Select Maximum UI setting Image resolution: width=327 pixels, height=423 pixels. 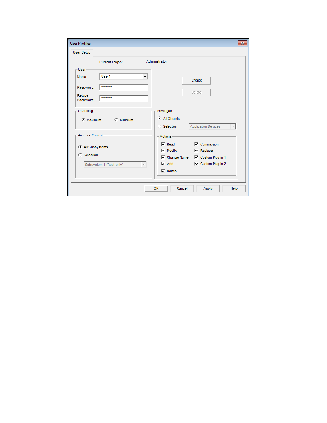pyautogui.click(x=83, y=120)
